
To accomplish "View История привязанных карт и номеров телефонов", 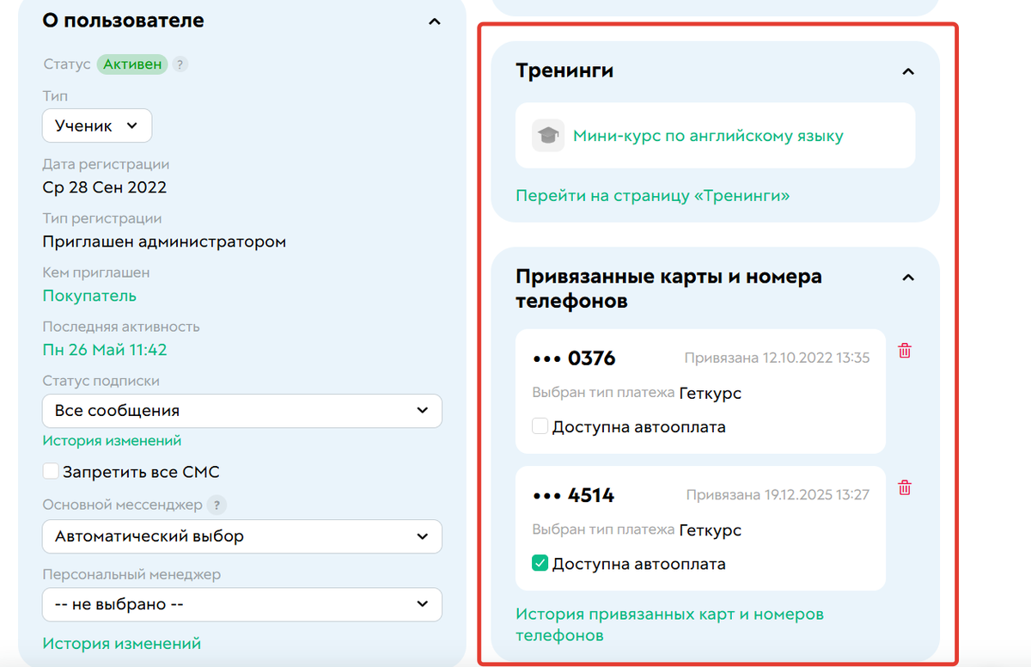I will point(670,623).
